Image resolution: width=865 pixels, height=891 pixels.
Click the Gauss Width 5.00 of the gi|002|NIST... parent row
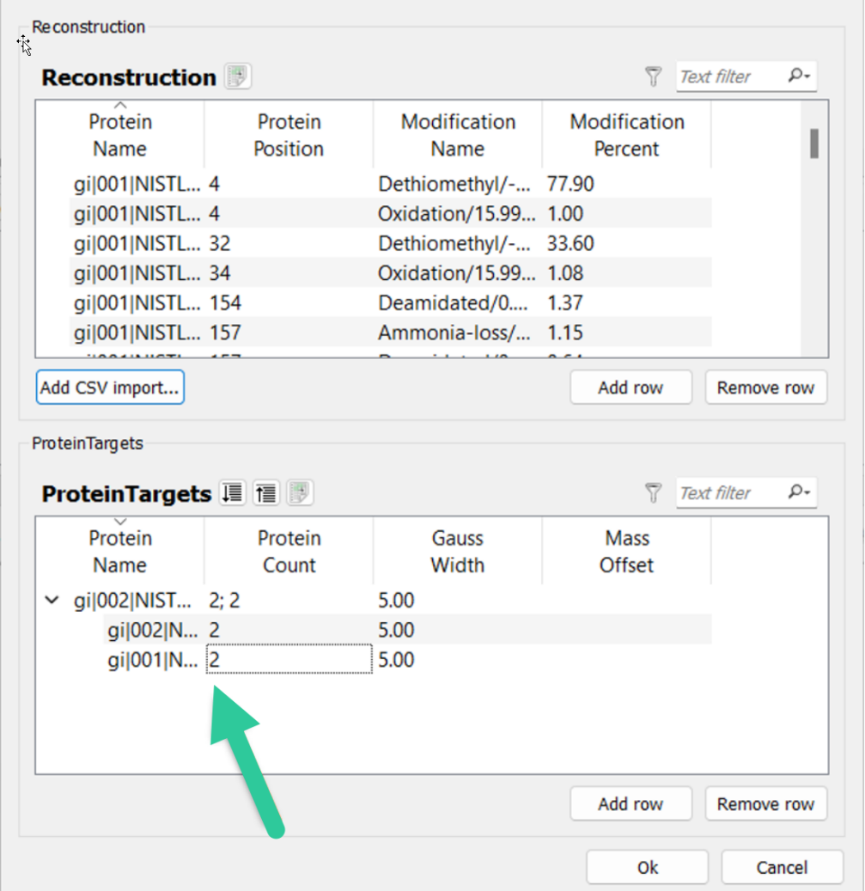pos(458,600)
